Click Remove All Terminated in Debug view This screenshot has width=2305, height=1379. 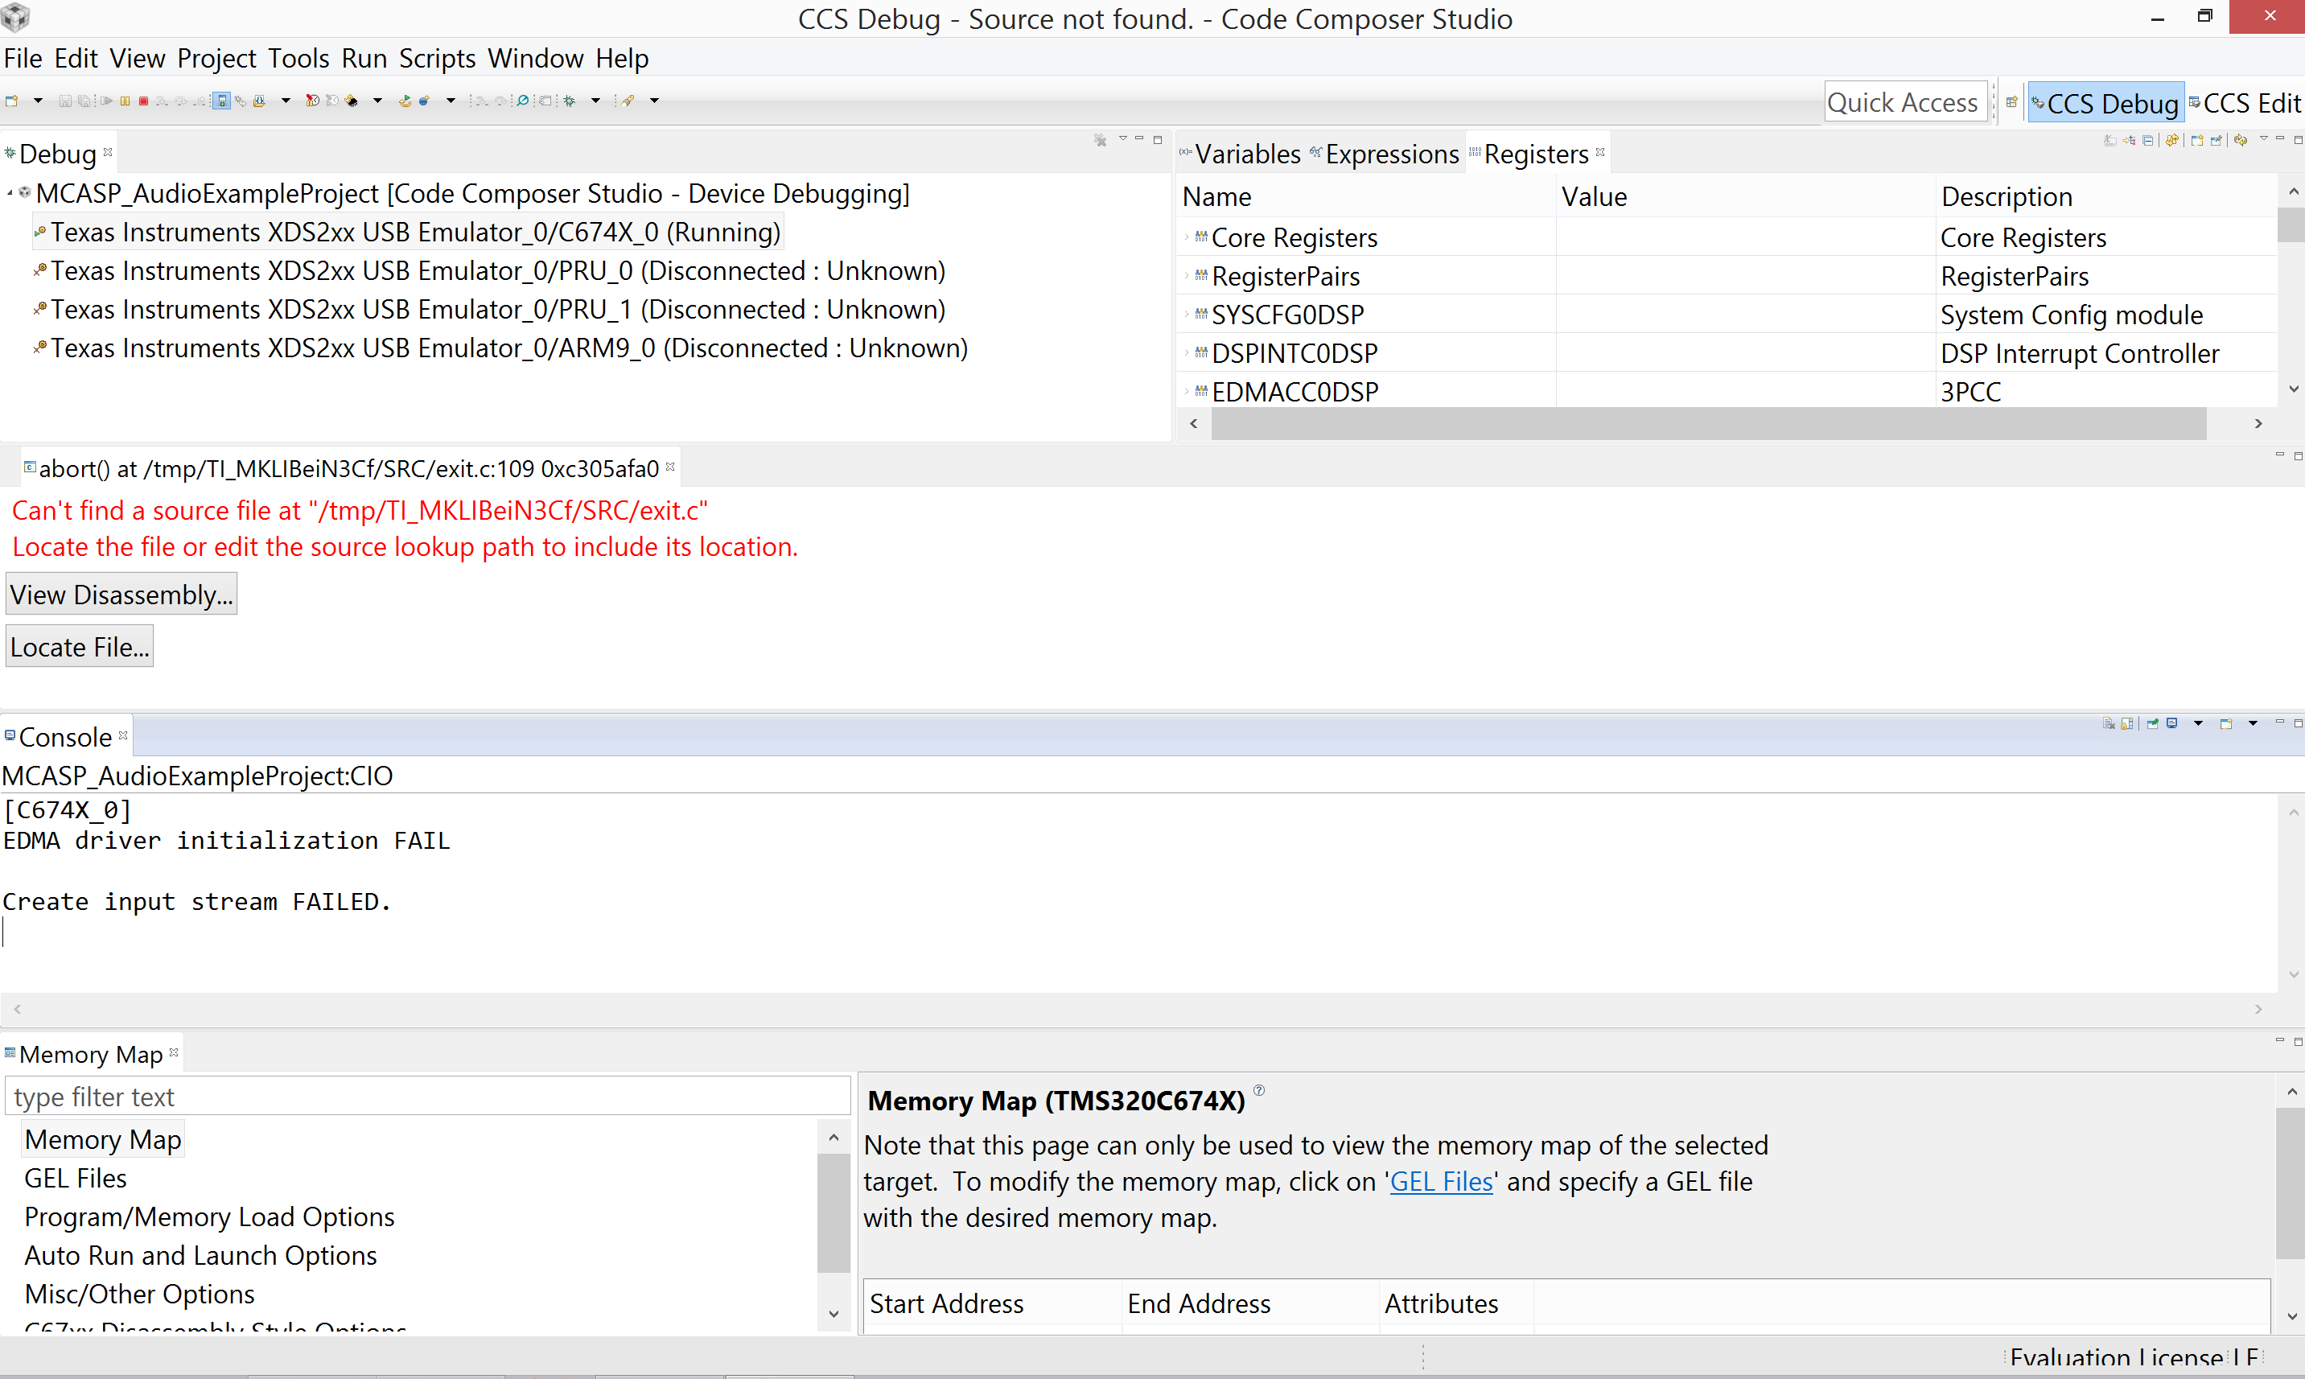click(1101, 140)
